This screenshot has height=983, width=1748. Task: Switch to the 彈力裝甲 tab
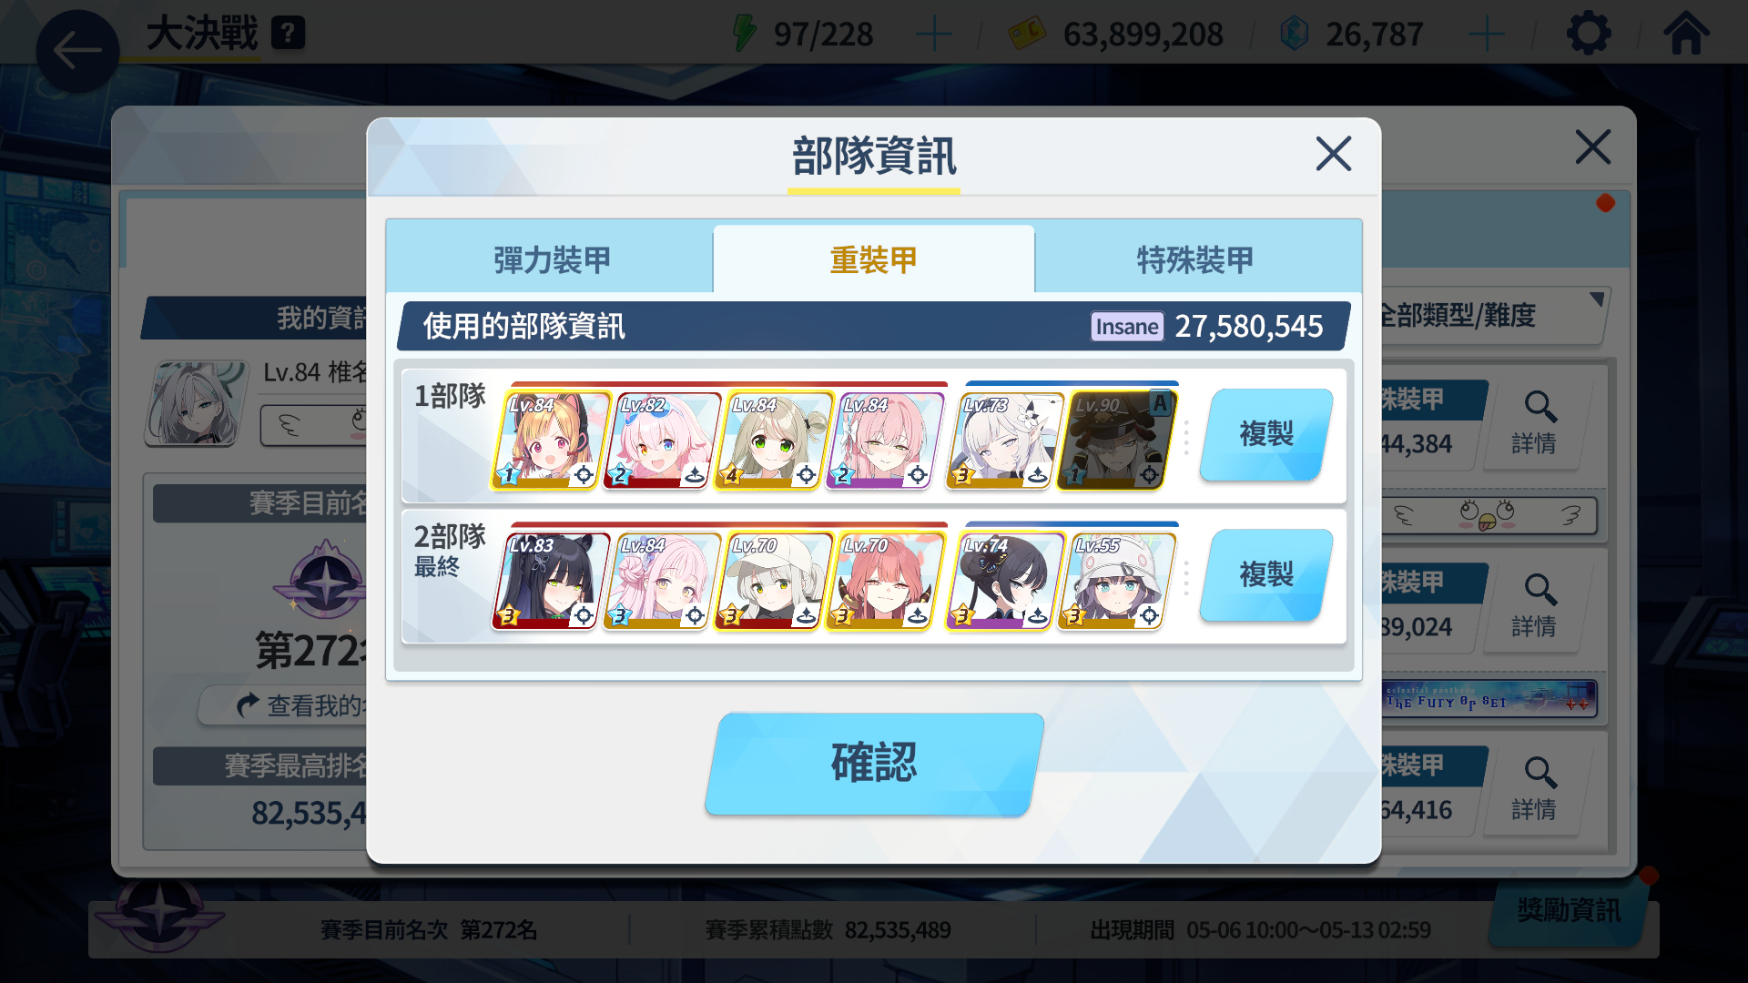552,259
